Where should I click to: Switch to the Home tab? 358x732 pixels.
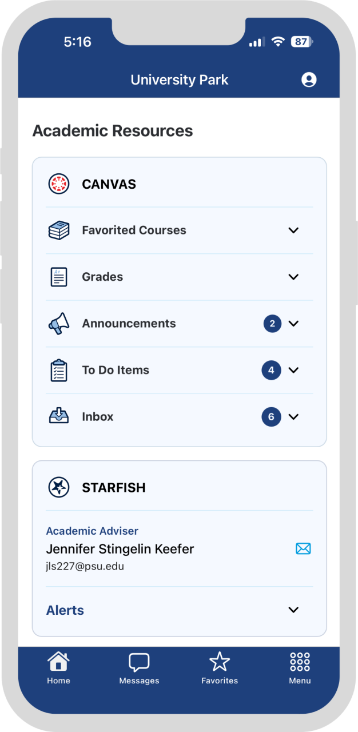click(58, 668)
